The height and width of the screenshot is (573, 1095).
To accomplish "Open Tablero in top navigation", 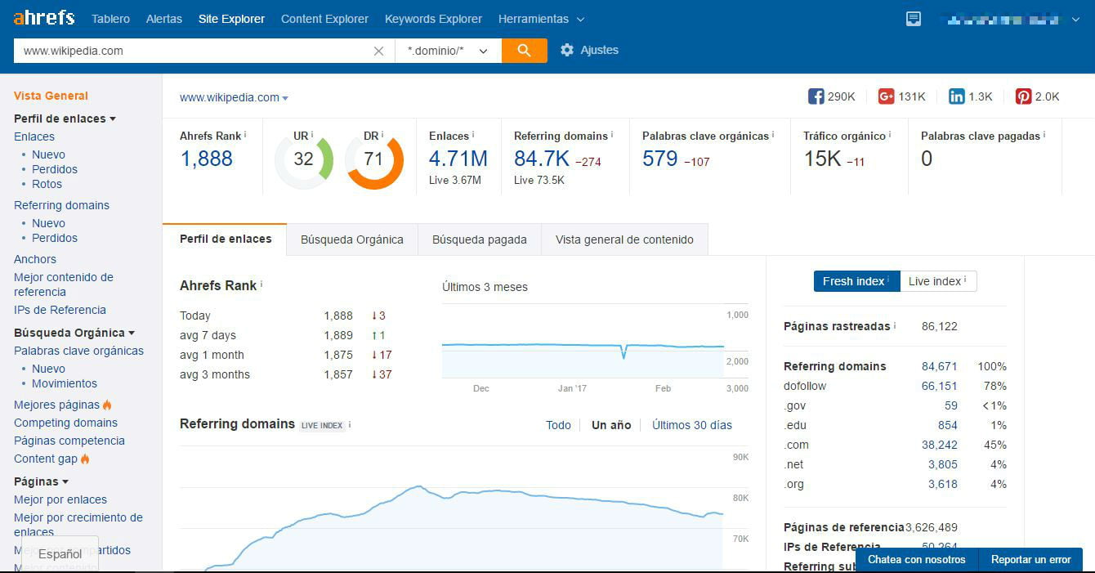I will click(110, 19).
